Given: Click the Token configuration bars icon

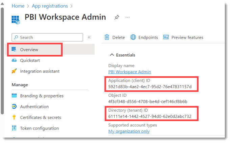Looking at the screenshot, I should (14, 128).
